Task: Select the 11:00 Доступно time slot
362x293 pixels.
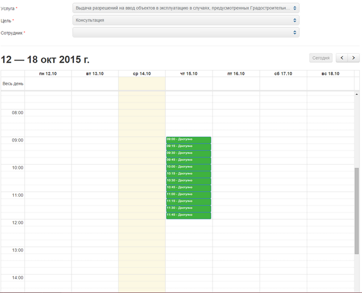Action: click(x=188, y=195)
